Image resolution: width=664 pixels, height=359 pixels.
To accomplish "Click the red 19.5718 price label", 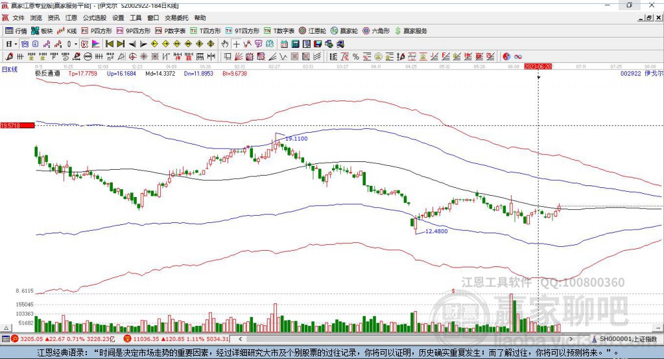I will (x=18, y=125).
